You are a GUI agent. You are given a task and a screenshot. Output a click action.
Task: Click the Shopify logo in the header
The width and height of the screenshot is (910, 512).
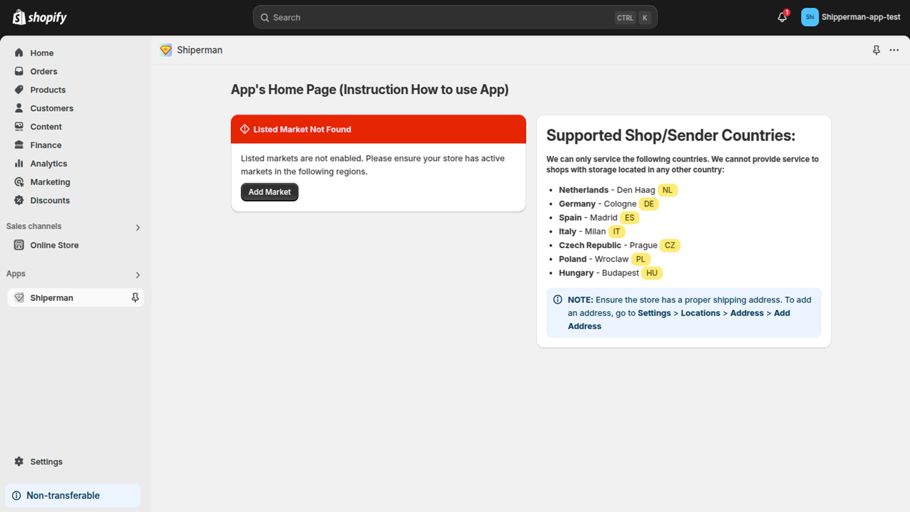tap(39, 17)
